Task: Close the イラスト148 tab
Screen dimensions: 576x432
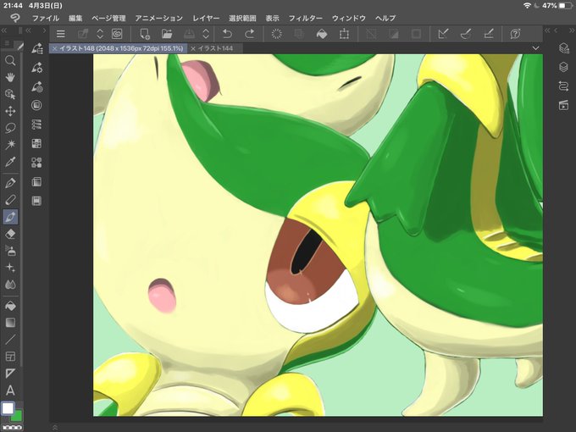Action: pos(55,48)
